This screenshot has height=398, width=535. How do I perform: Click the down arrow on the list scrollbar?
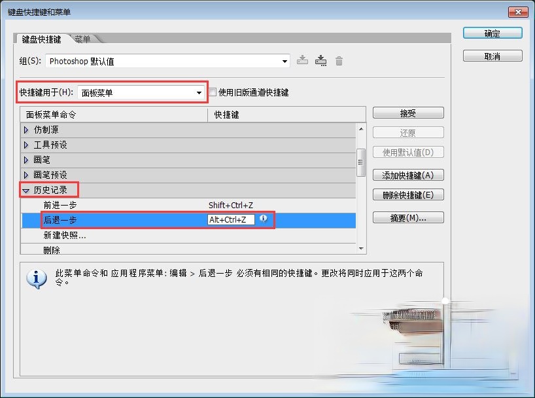361,248
